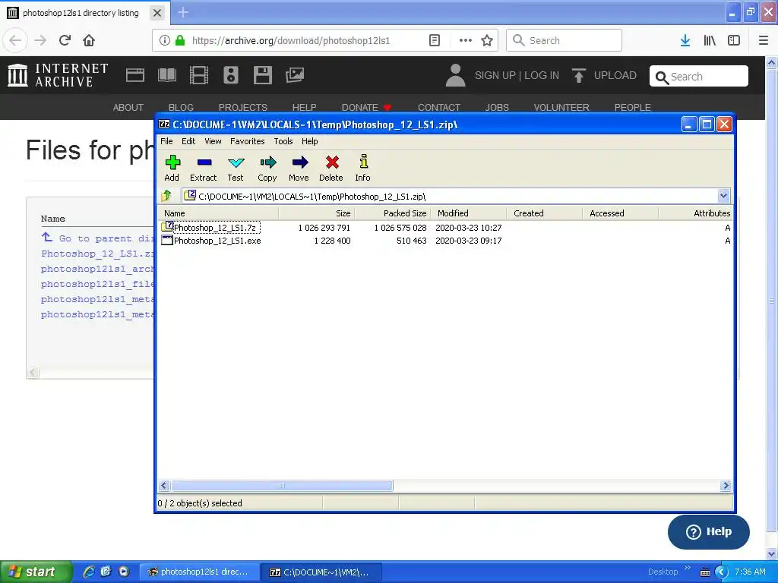Image resolution: width=778 pixels, height=583 pixels.
Task: Sort by Modified column header
Action: pyautogui.click(x=469, y=213)
